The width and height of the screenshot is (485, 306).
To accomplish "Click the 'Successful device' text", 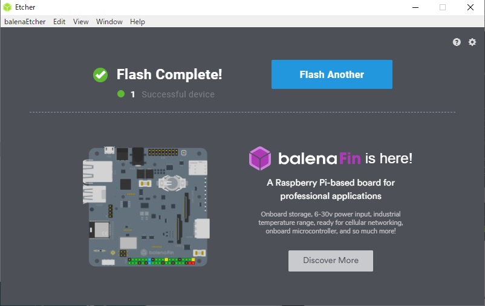I will [x=178, y=94].
